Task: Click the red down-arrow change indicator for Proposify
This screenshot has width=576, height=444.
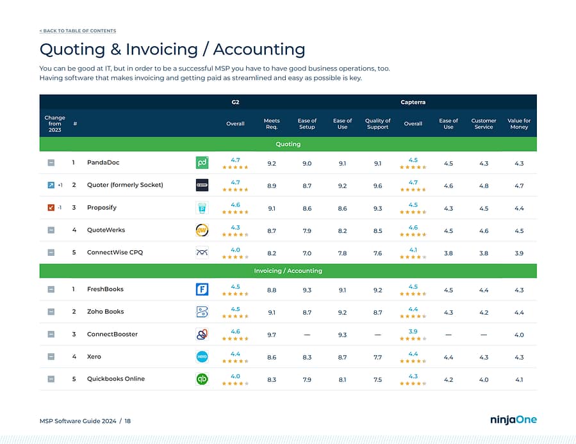Action: [51, 207]
